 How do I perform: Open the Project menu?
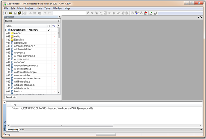coord(29,9)
